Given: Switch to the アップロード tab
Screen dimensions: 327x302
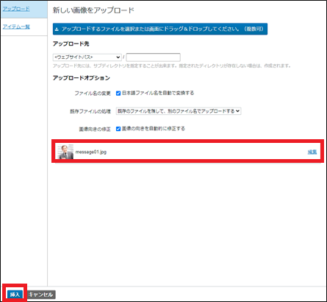Looking at the screenshot, I should pyautogui.click(x=16, y=9).
